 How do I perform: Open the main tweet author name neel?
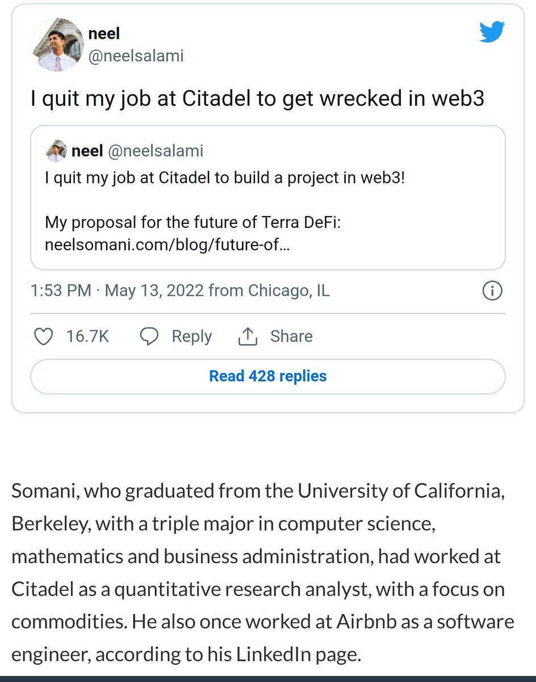point(104,34)
